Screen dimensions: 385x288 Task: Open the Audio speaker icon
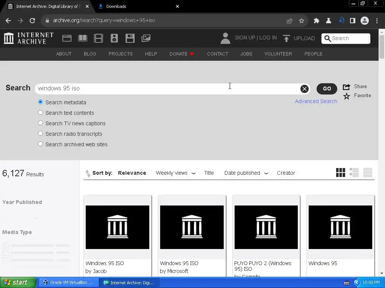(x=114, y=38)
